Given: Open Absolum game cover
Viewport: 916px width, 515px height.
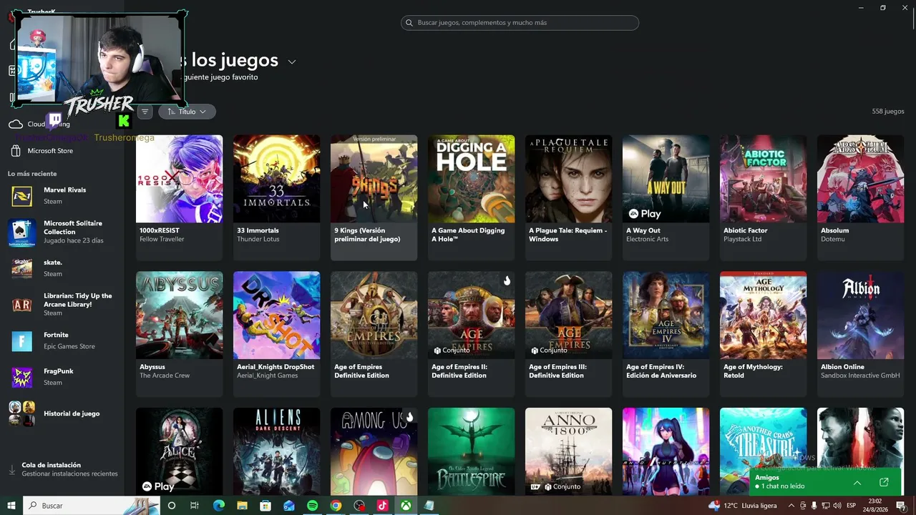Looking at the screenshot, I should click(x=860, y=179).
